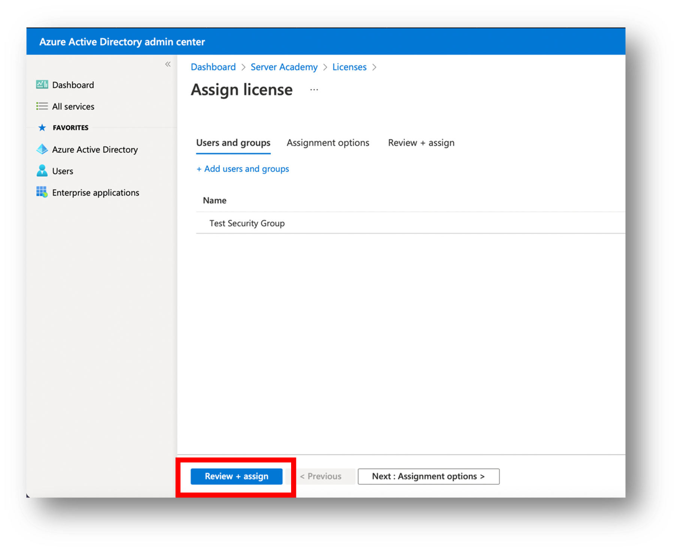Image resolution: width=680 pixels, height=553 pixels.
Task: Open the ellipsis menu beside Assign license
Action: tap(314, 90)
